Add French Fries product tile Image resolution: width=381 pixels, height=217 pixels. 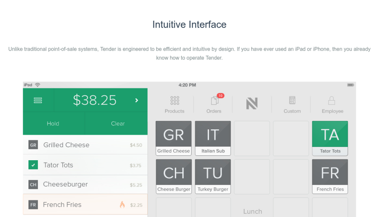coord(330,176)
